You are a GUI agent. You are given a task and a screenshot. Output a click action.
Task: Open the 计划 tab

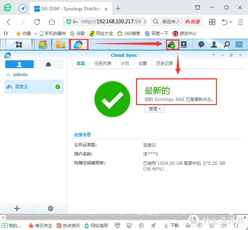125,63
